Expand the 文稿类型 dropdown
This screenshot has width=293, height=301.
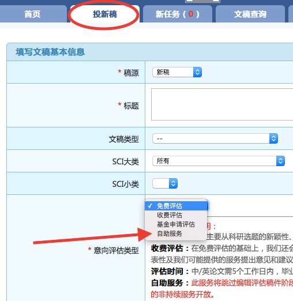[x=215, y=138]
